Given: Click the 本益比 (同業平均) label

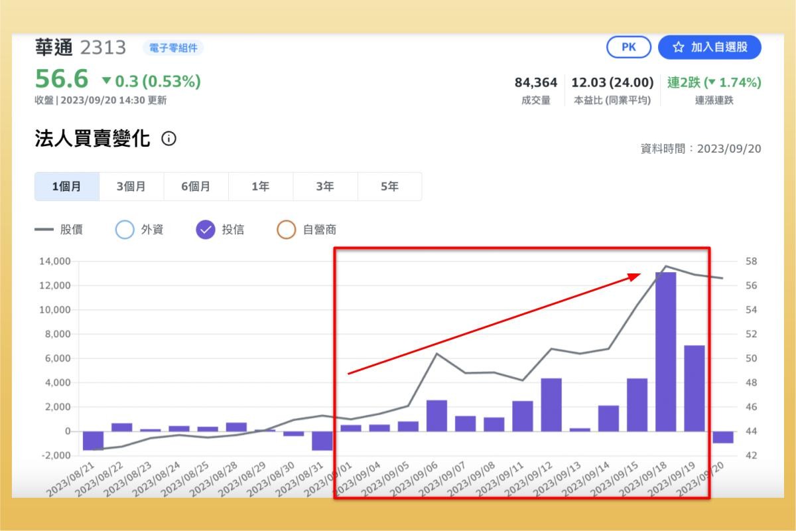Looking at the screenshot, I should (612, 101).
